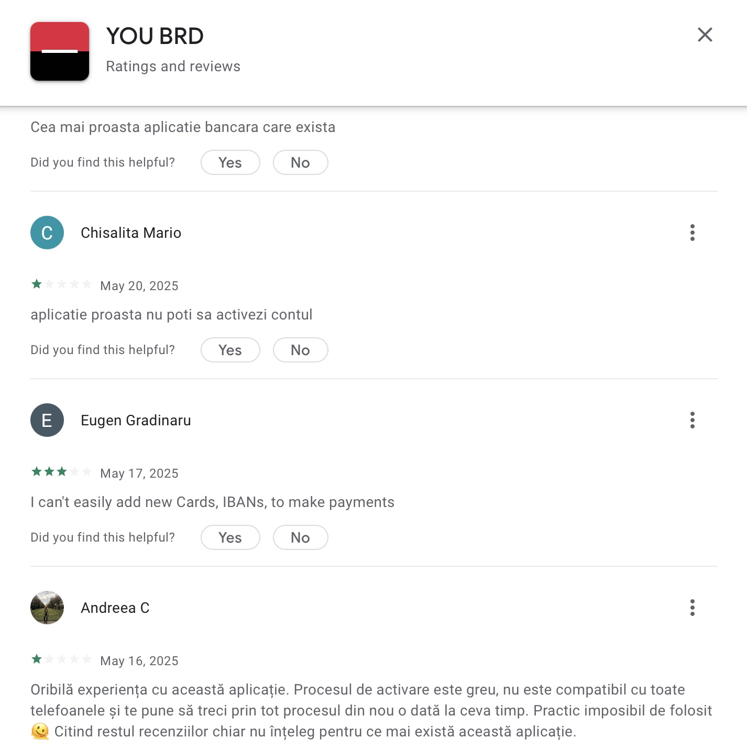The height and width of the screenshot is (749, 747).
Task: Click the Eugen Gradinaru reviewer name
Action: [136, 420]
